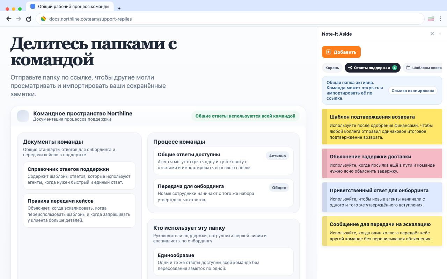This screenshot has width=447, height=279.
Task: Toggle the Общее badge on Передача для онбординга
Action: click(279, 187)
